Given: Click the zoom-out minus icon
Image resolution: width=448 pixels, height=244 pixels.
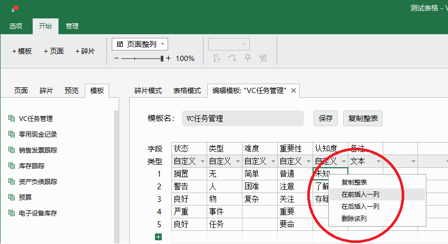Looking at the screenshot, I should [x=116, y=58].
